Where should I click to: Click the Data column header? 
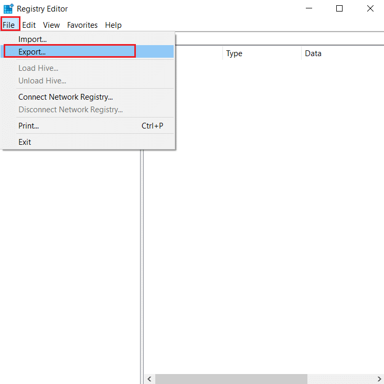point(343,53)
